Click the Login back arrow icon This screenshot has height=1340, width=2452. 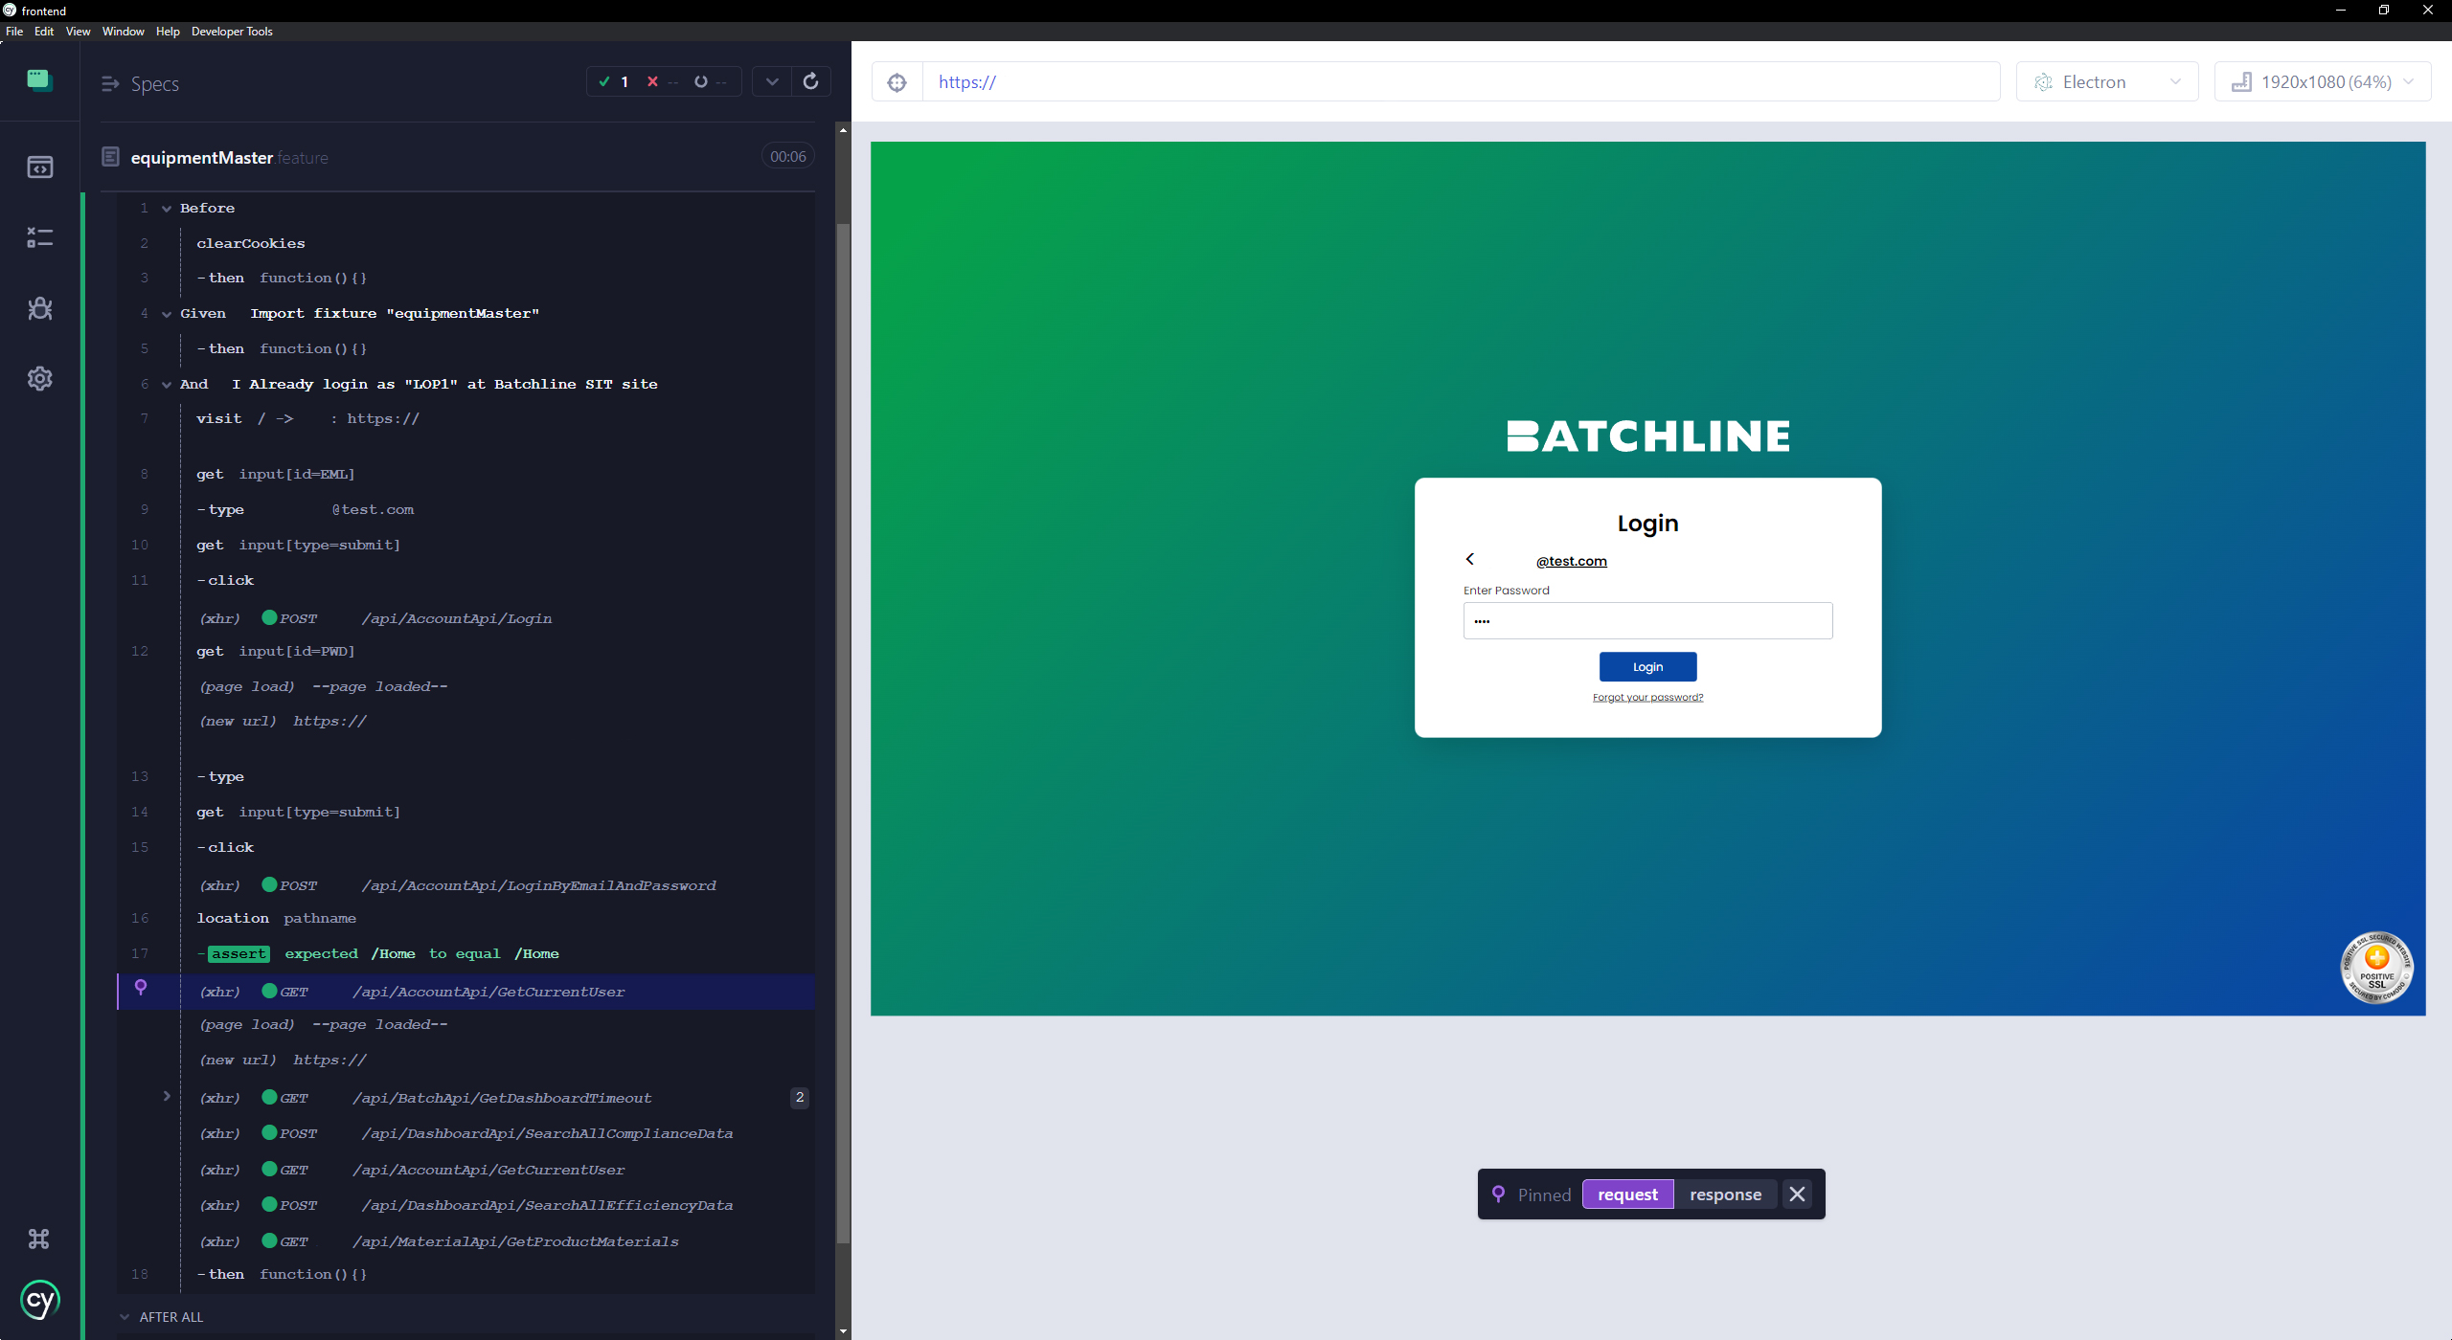pos(1470,559)
